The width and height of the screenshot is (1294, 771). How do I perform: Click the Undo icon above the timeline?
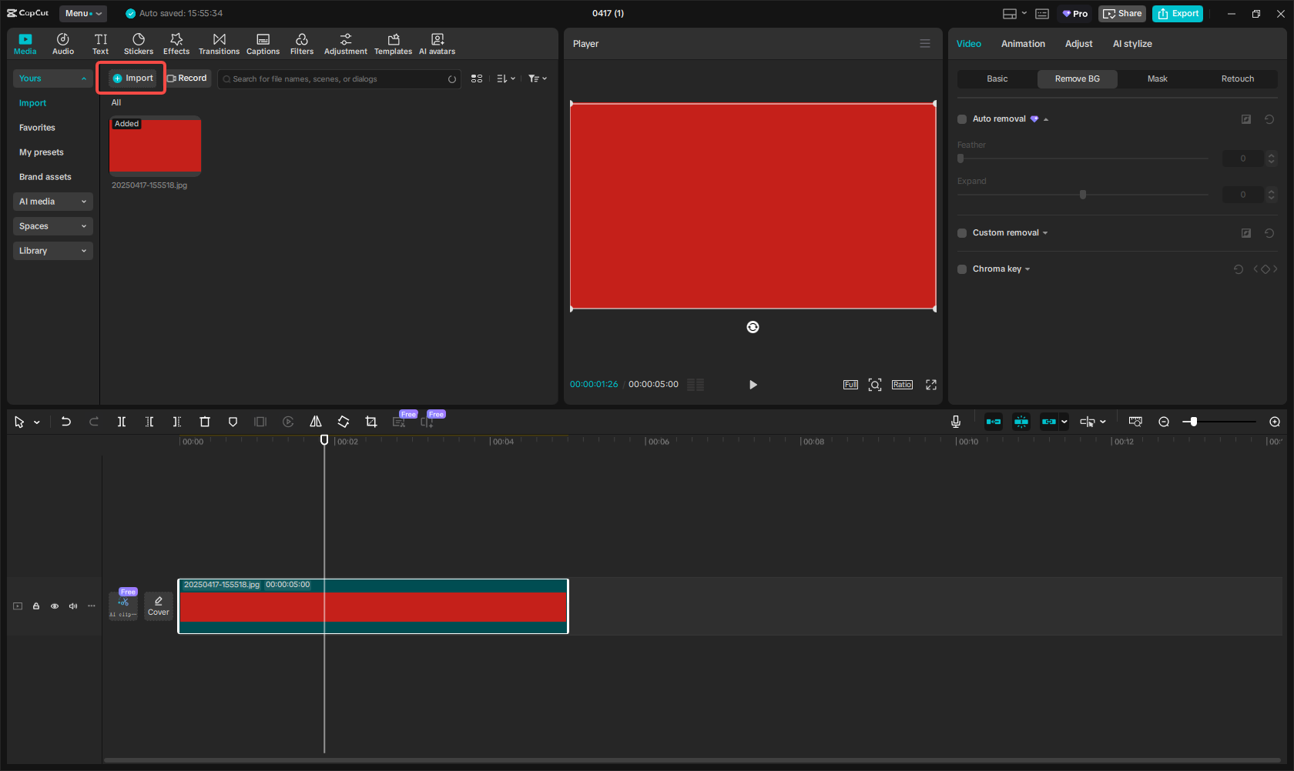point(65,422)
